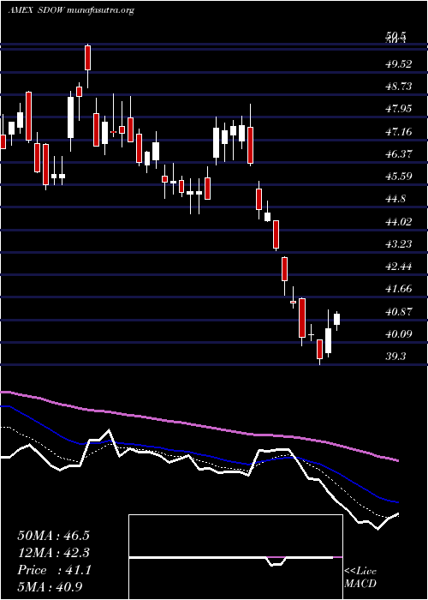Click the 5MA : 40.9 readout

pos(50,587)
